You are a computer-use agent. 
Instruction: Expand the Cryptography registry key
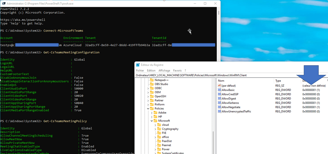(x=155, y=129)
